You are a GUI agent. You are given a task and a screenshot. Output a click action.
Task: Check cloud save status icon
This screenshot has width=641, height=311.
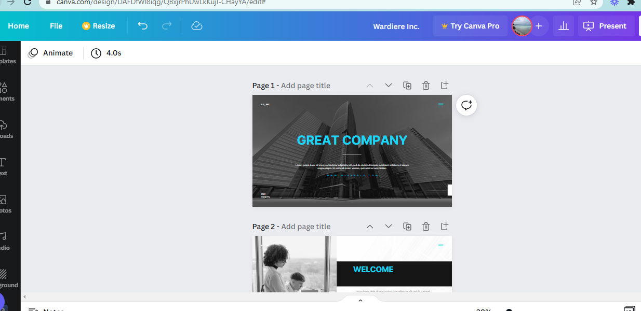click(197, 26)
